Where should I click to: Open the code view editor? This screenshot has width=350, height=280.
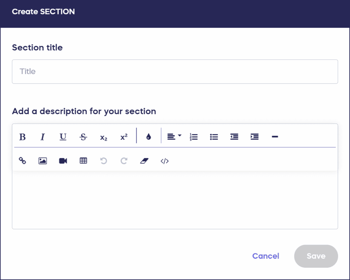tap(164, 161)
